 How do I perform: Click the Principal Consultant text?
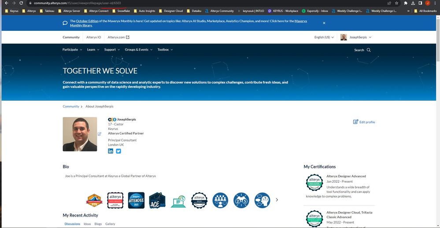coord(122,140)
